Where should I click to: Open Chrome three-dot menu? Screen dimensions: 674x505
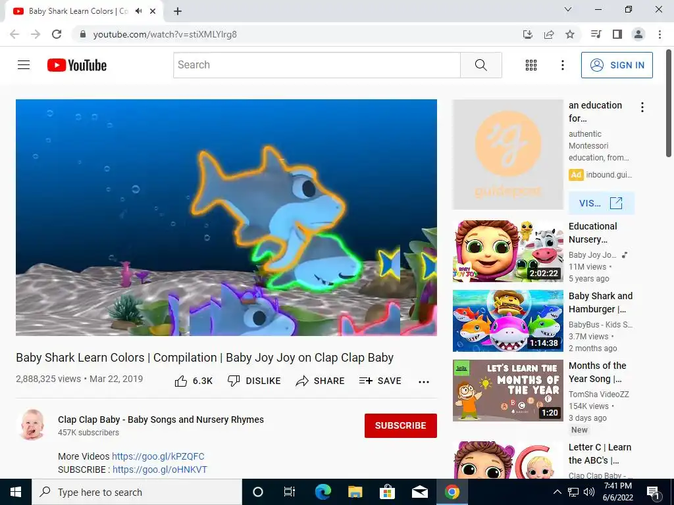coord(660,34)
